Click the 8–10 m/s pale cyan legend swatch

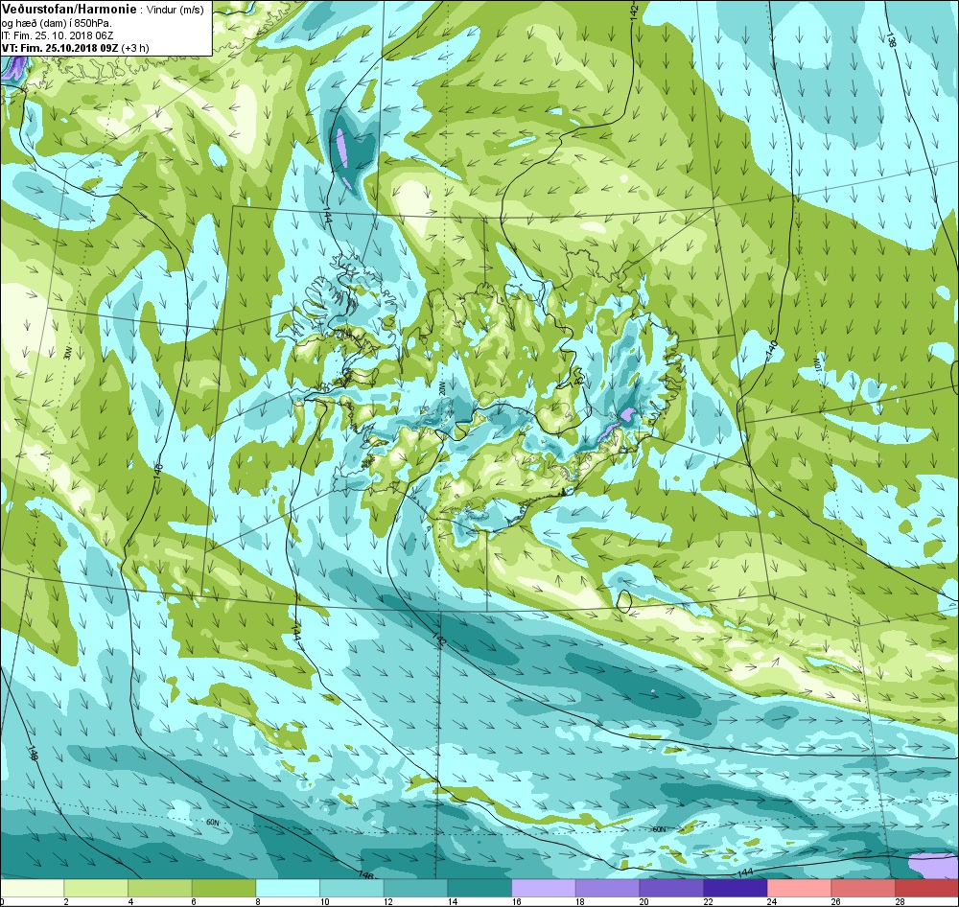(x=288, y=888)
